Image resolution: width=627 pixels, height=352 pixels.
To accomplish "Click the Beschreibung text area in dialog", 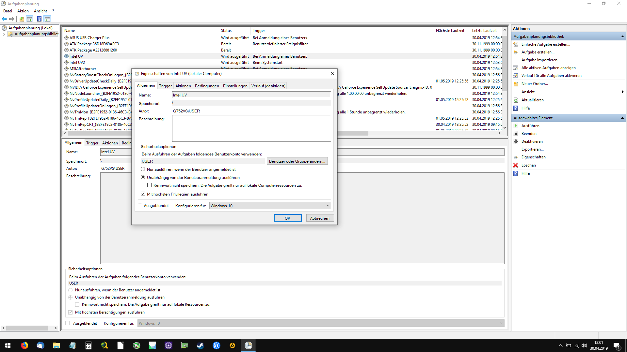I will [x=251, y=128].
